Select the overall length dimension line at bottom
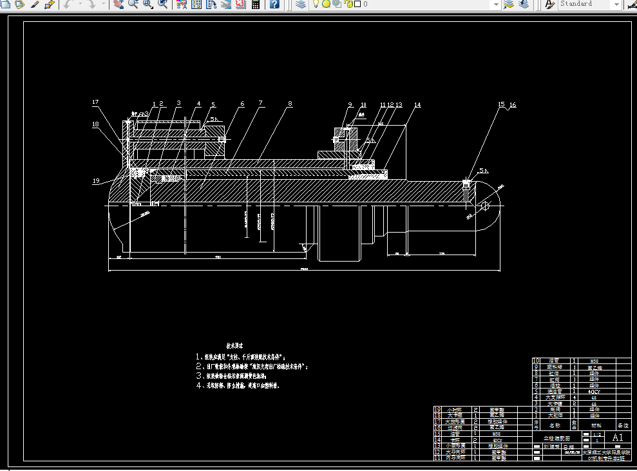The width and height of the screenshot is (637, 471). point(304,270)
